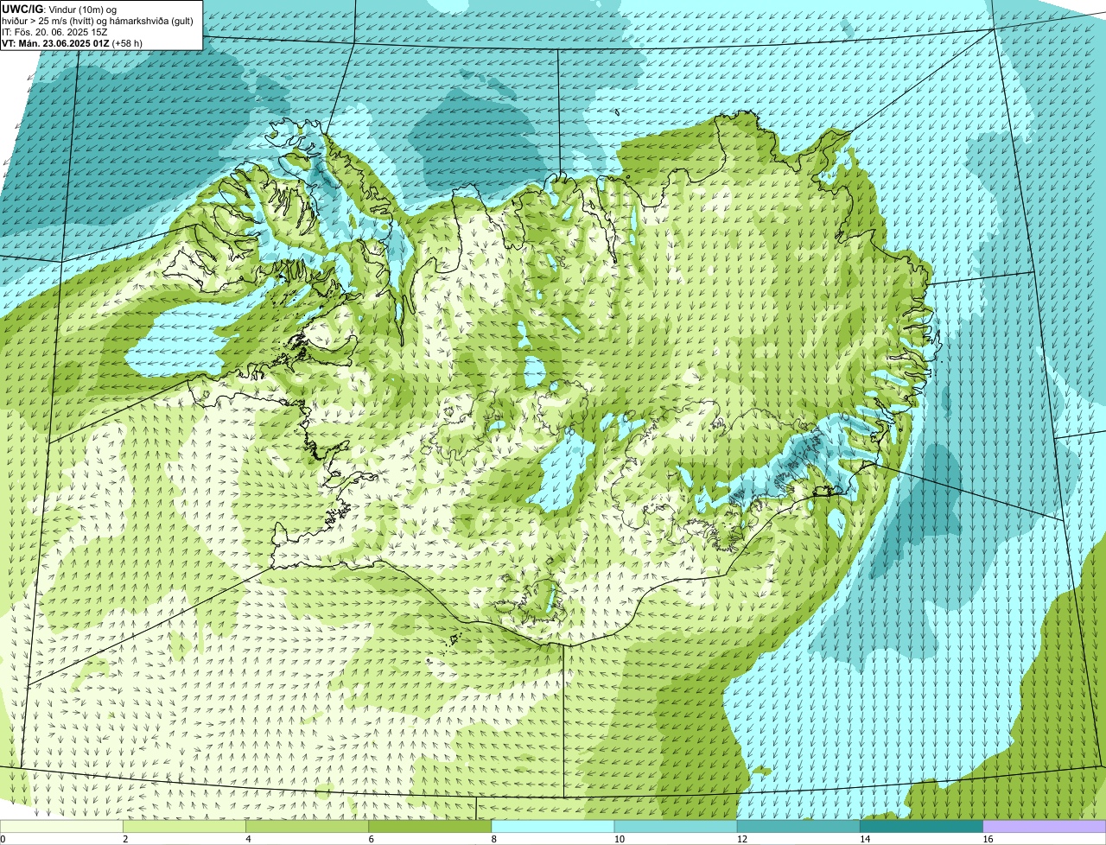Click the '8' label under the color scale
Screen dimensions: 1106x845
coord(493,839)
